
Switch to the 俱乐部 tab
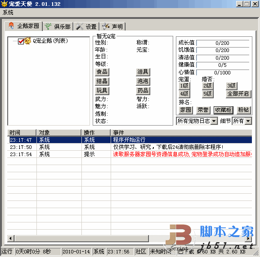pos(58,26)
